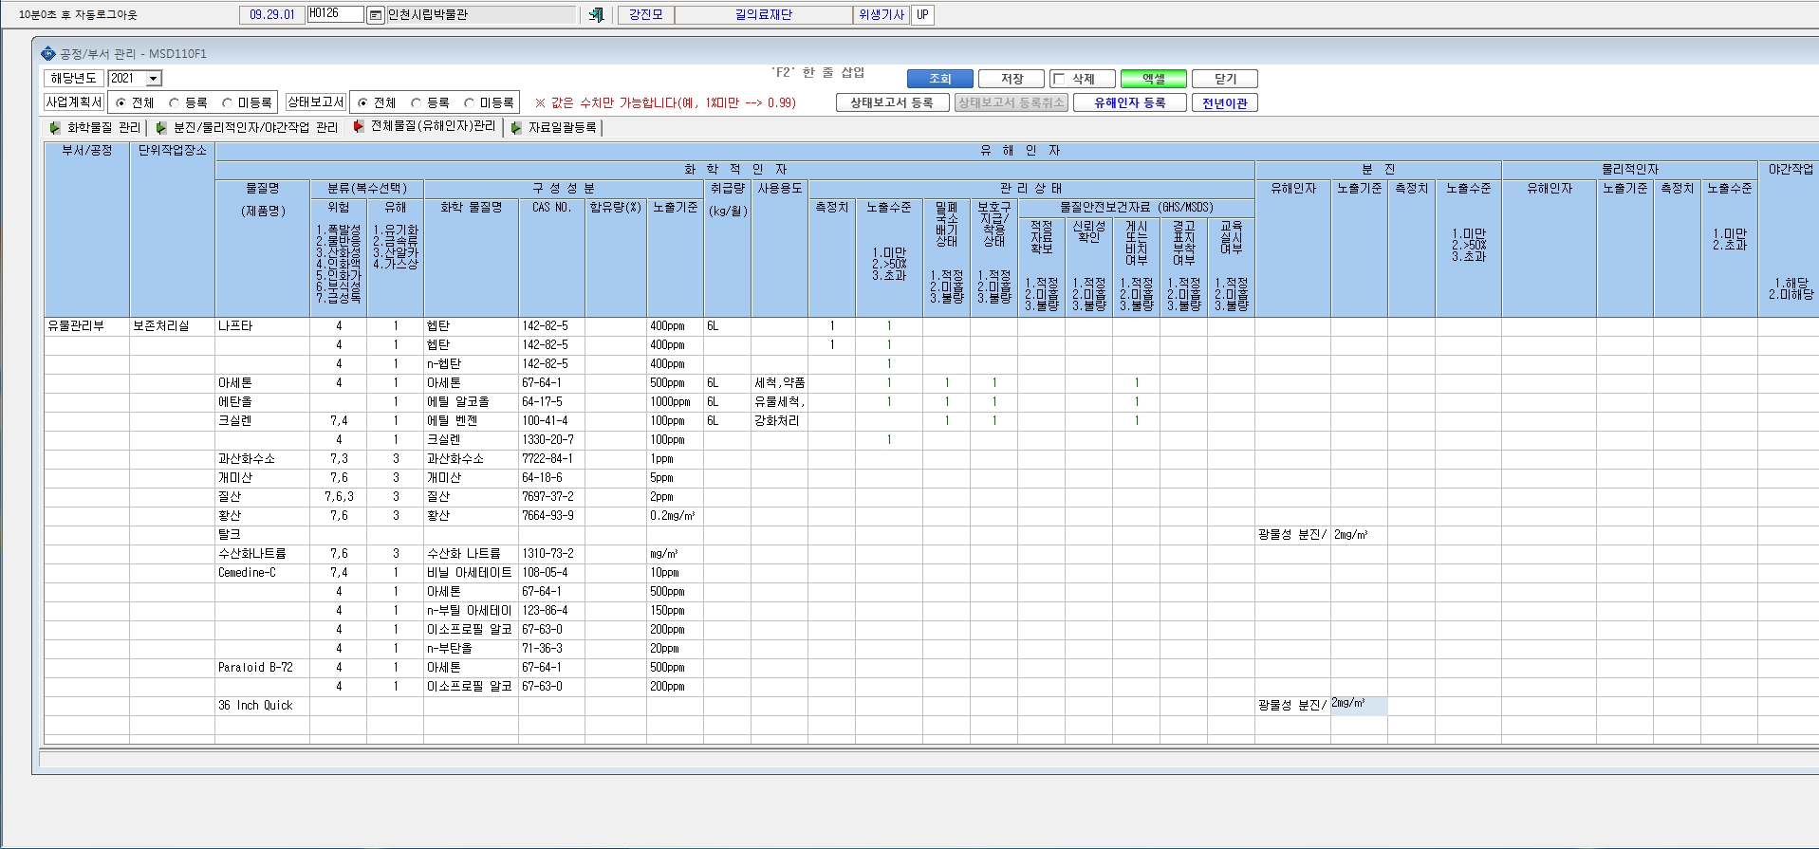This screenshot has width=1819, height=849.
Task: Select 미등록 radio for 상태보고서
Action: coord(469,102)
